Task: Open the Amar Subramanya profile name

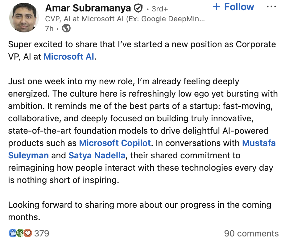Action: tap(88, 8)
